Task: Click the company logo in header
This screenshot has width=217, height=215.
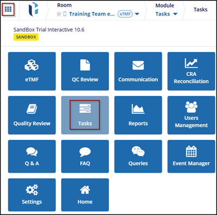Action: [x=34, y=10]
